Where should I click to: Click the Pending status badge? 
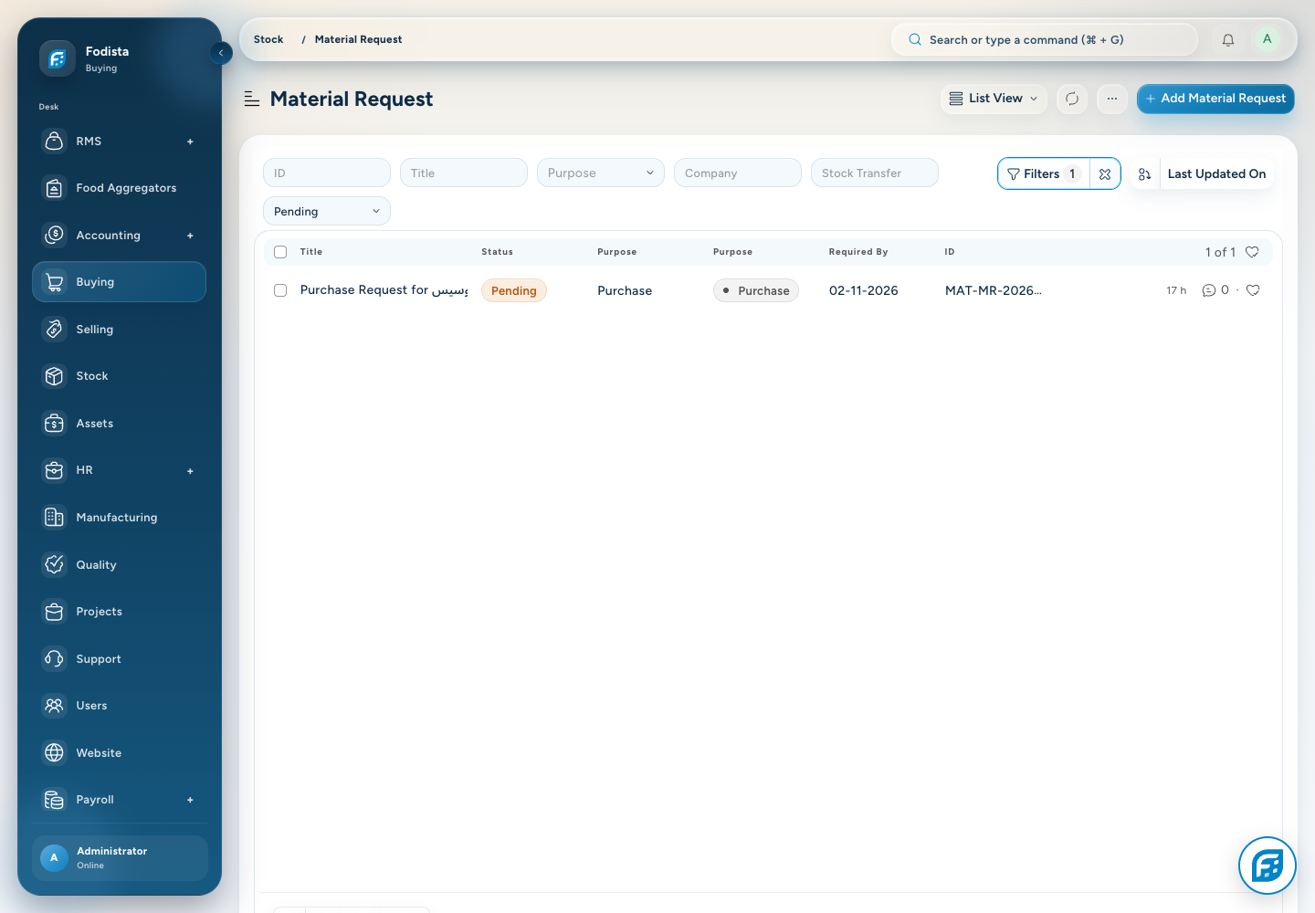(x=514, y=290)
